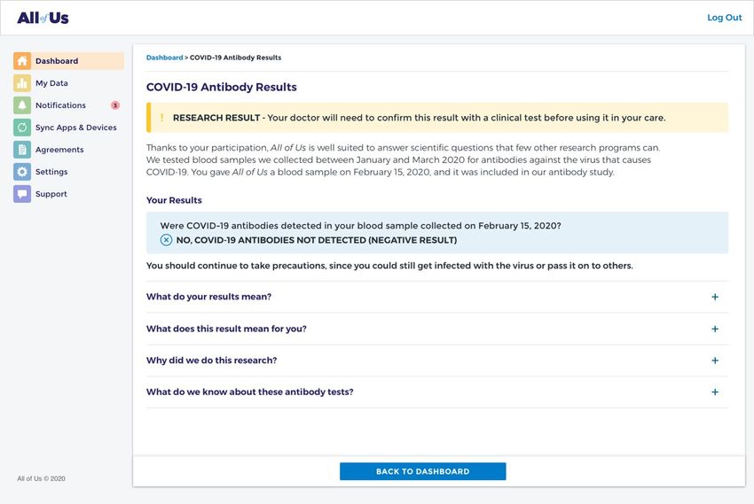Click the Log Out link
The height and width of the screenshot is (504, 754).
click(x=724, y=18)
